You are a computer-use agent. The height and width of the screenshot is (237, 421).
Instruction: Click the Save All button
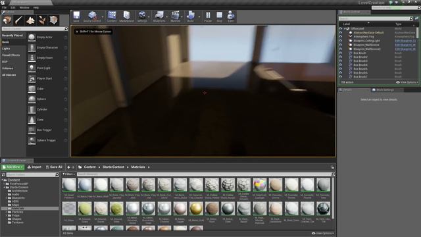coord(54,167)
